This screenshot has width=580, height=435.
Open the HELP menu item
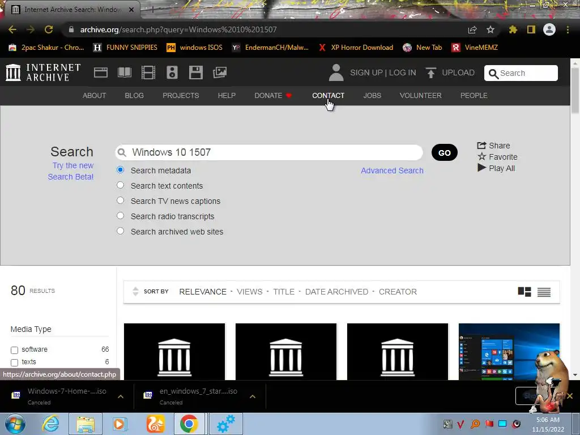[227, 95]
